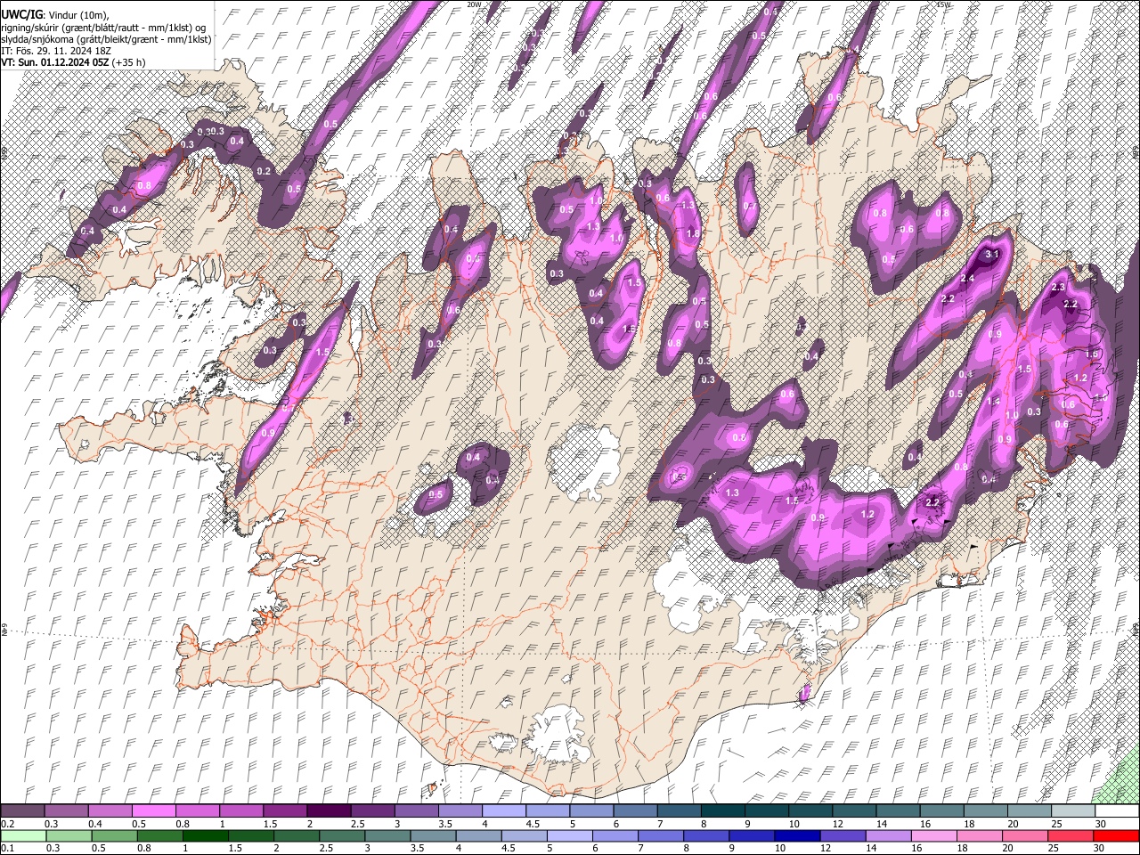Select the bright pink 0.5 swatch in upper legend
Image resolution: width=1140 pixels, height=855 pixels.
point(154,810)
